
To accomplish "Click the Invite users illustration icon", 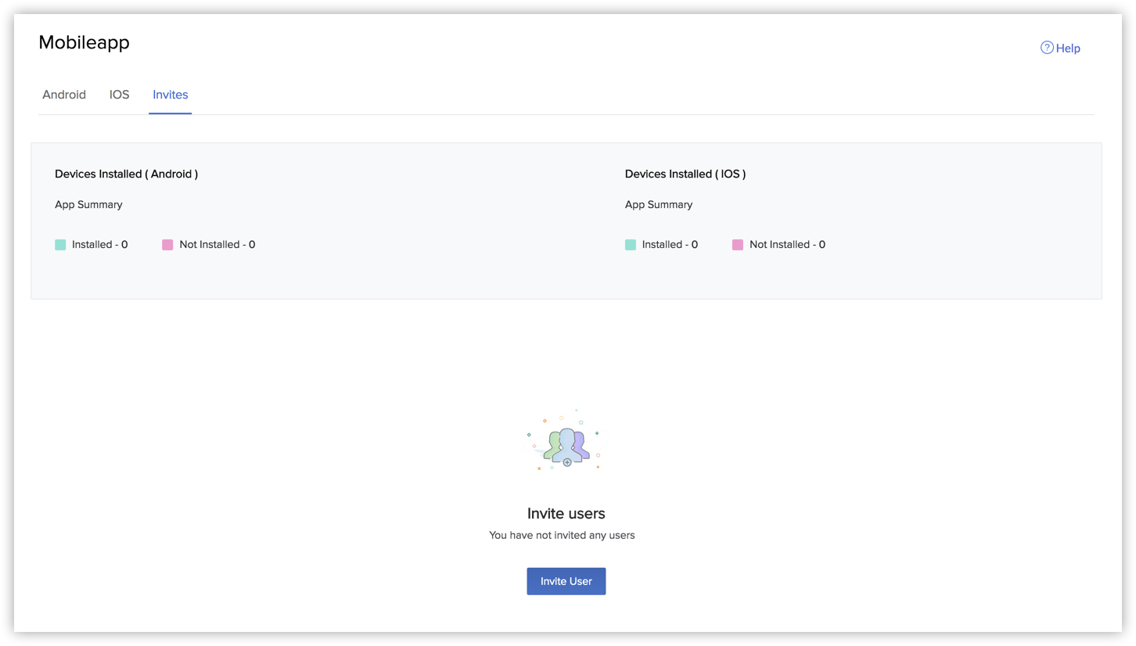I will pos(566,444).
